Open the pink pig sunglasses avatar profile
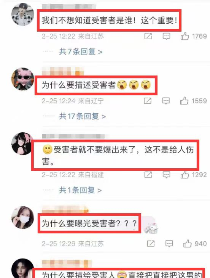The width and height of the screenshot is (210, 278). (23, 79)
